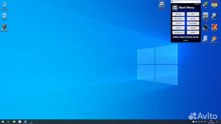
Task: Open the WWW.CABLE-SHACK.CO.UK website link
Action: click(185, 37)
